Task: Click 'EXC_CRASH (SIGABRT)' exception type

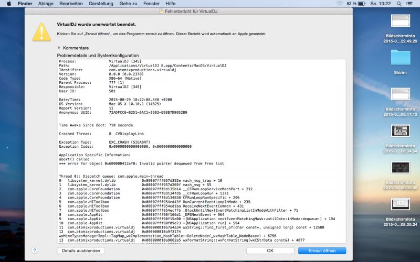Action: tap(129, 142)
